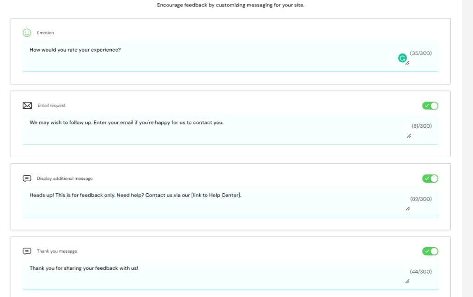Screen dimensions: 473x297
Task: Disable the Email request toggle
Action: [x=430, y=106]
